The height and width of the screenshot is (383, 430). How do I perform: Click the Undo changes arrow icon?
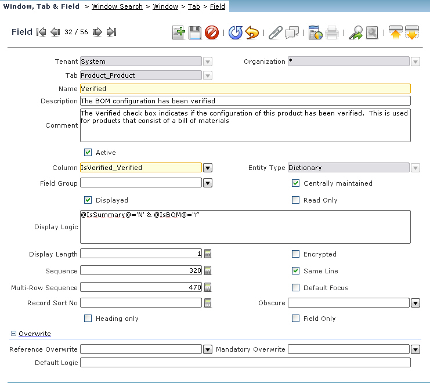[x=251, y=32]
